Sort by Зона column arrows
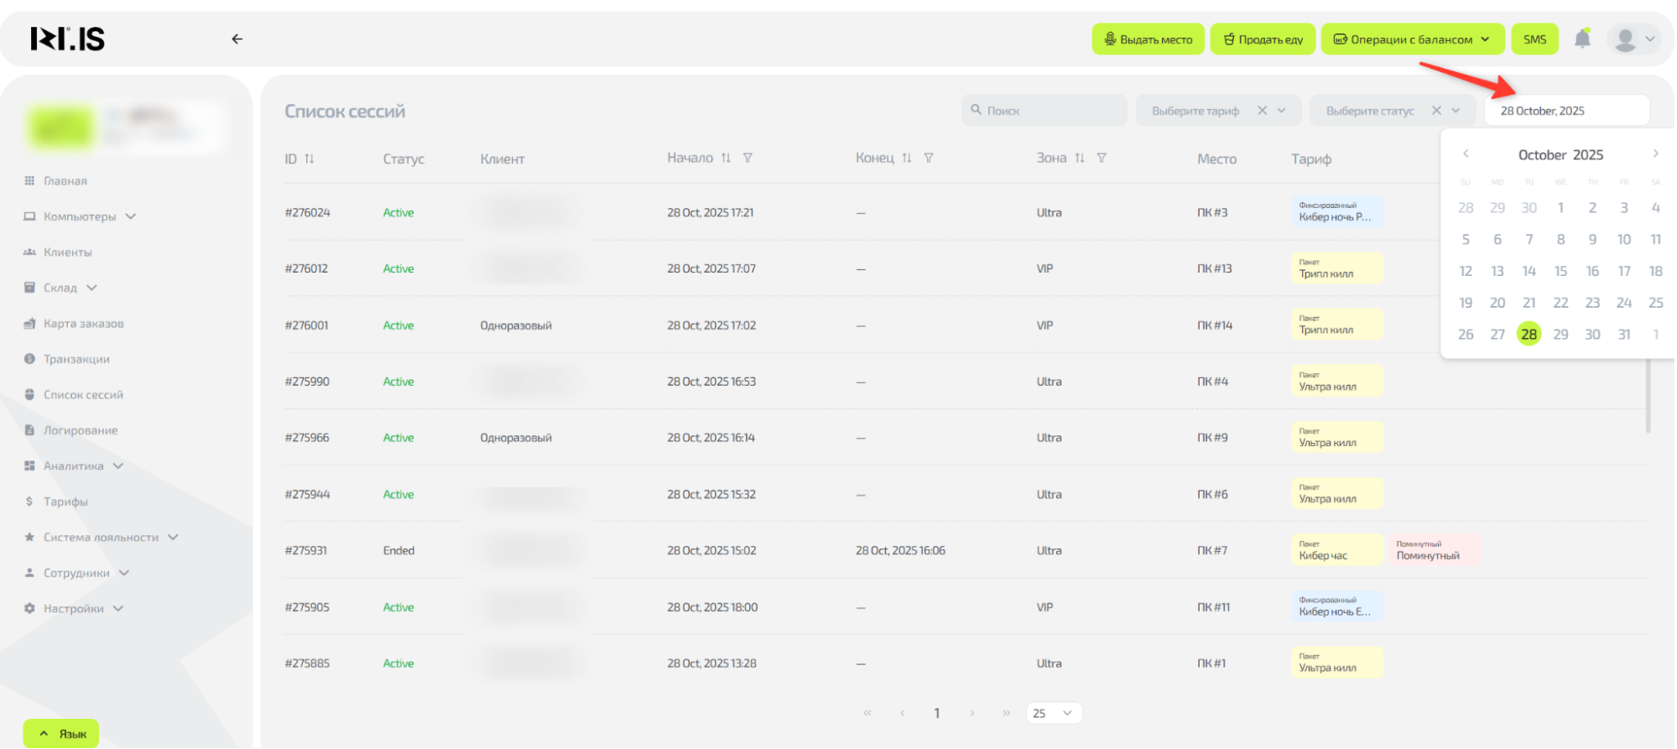1677x749 pixels. (x=1080, y=158)
